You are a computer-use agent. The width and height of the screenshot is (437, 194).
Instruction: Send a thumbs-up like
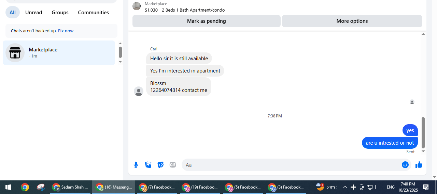[x=419, y=165]
